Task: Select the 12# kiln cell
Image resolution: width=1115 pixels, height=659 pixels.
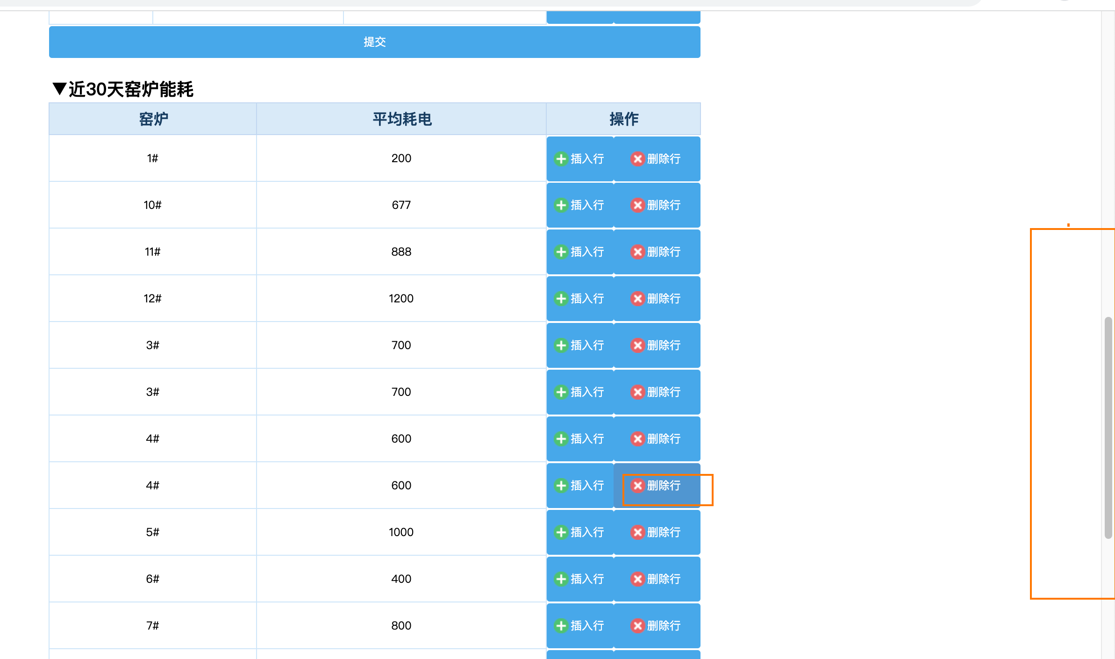Action: [x=153, y=299]
